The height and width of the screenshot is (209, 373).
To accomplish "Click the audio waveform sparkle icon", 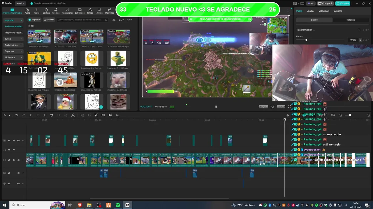I will tap(117, 115).
